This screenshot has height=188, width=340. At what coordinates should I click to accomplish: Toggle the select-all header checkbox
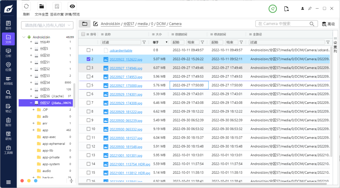click(x=83, y=34)
